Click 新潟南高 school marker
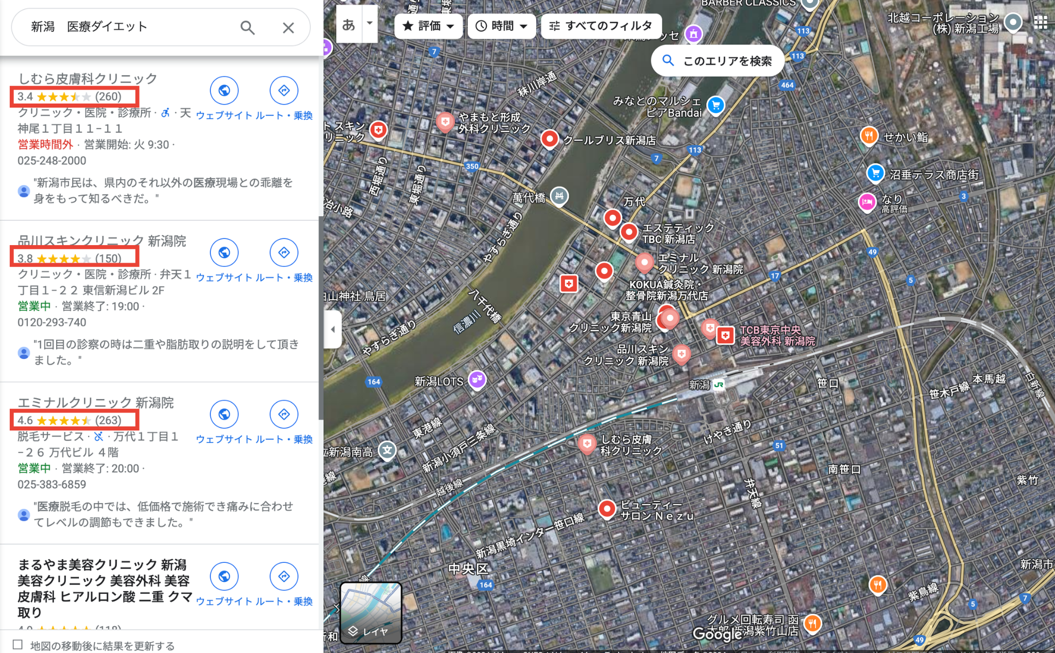 (x=387, y=451)
